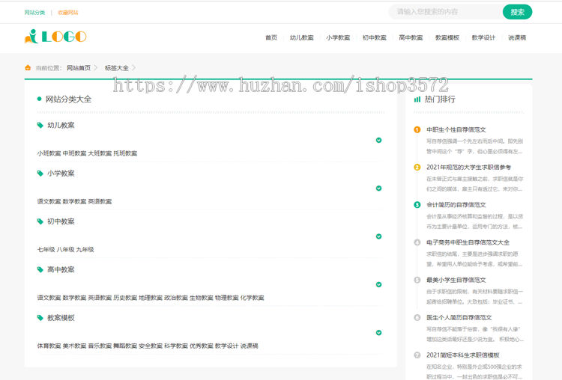This screenshot has width=562, height=380.
Task: Open 教学设计 in the navigation bar
Action: click(483, 37)
